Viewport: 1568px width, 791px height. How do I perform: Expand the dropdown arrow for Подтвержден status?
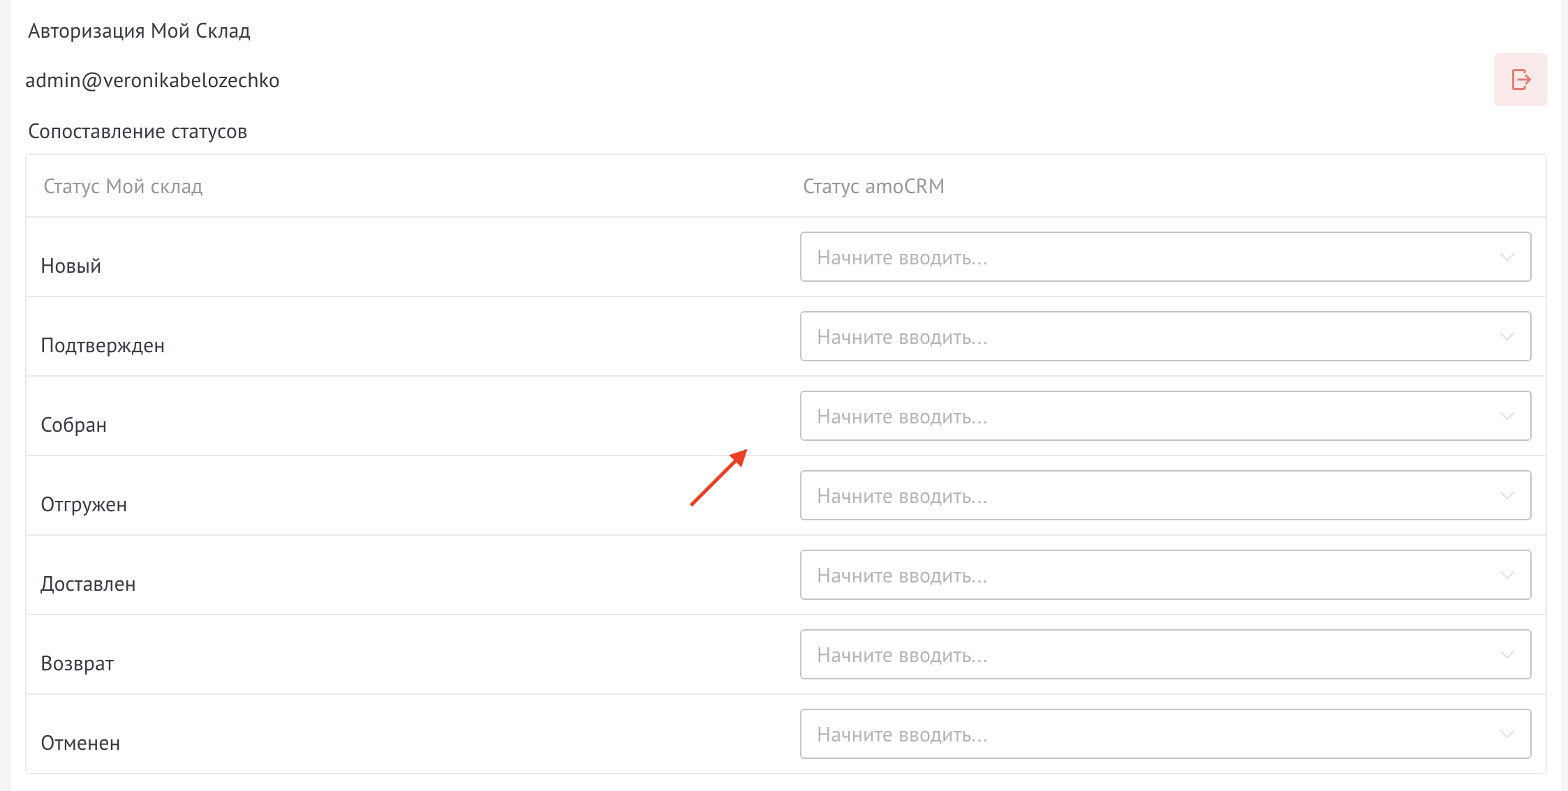point(1507,337)
